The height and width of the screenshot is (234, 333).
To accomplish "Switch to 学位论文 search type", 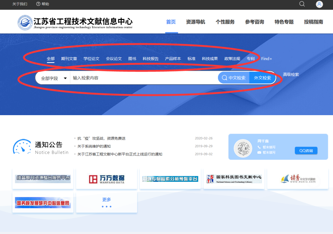I will (x=91, y=58).
